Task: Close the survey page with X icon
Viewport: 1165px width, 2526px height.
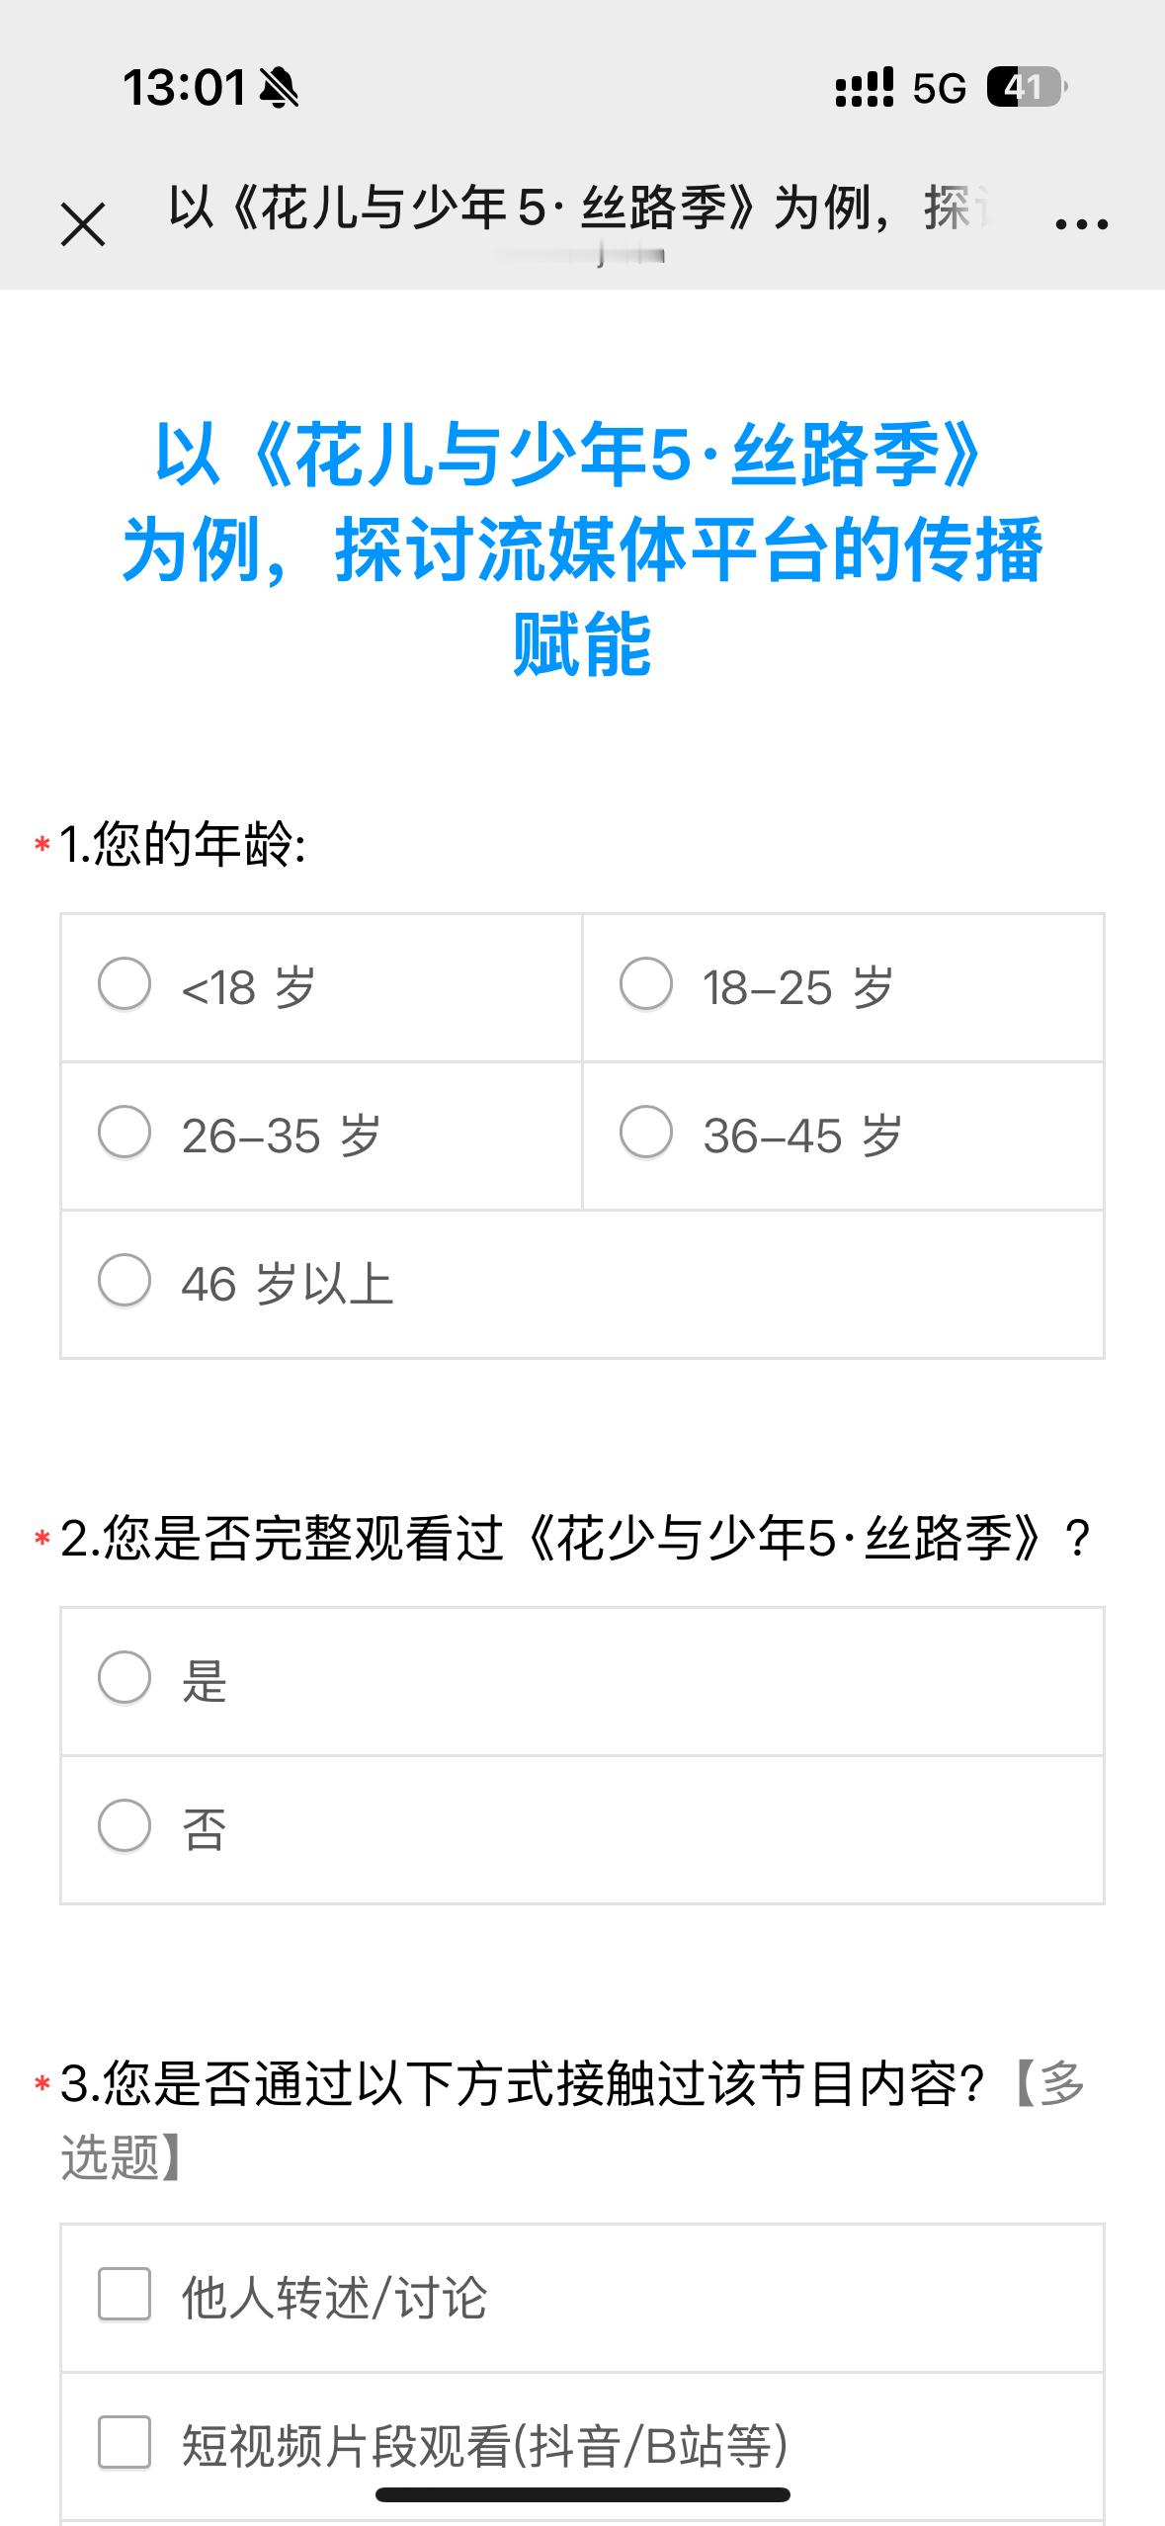Action: tap(83, 224)
